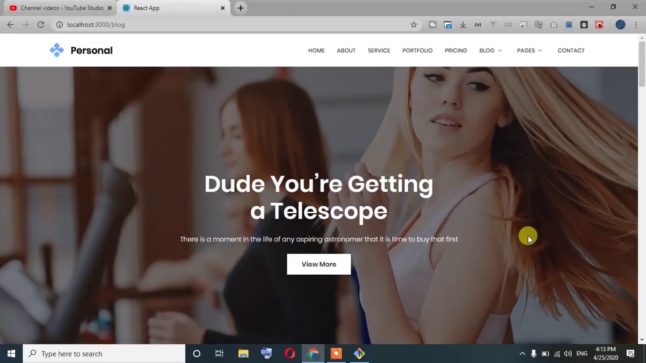Open the download arrow extension
This screenshot has width=646, height=363.
463,25
